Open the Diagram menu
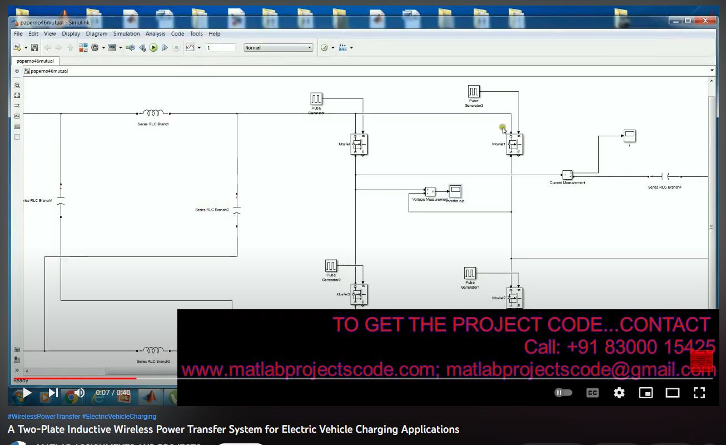The image size is (726, 445). click(x=97, y=34)
